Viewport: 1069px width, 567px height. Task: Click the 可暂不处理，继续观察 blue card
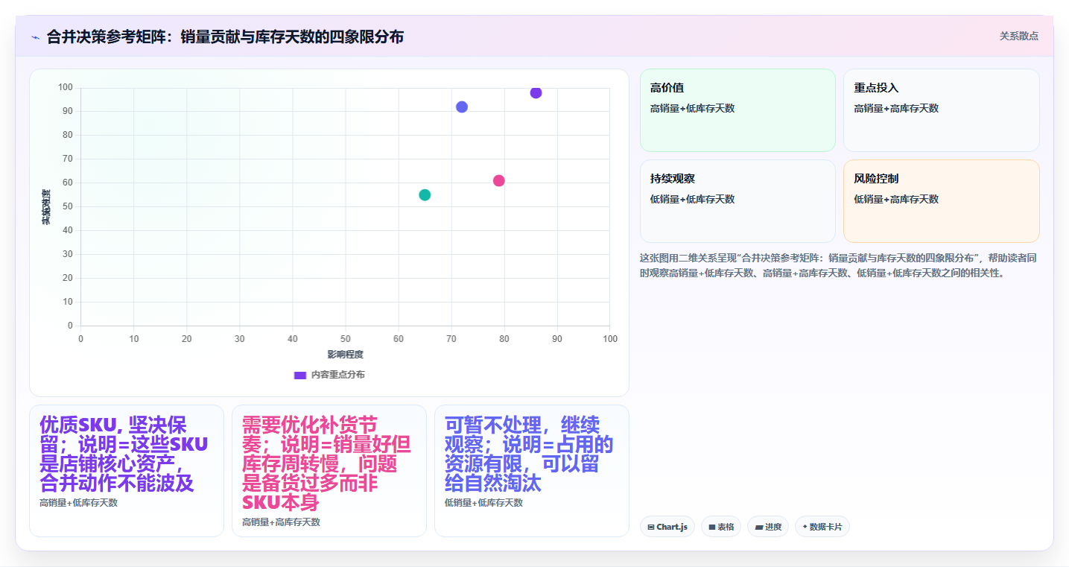tap(532, 471)
